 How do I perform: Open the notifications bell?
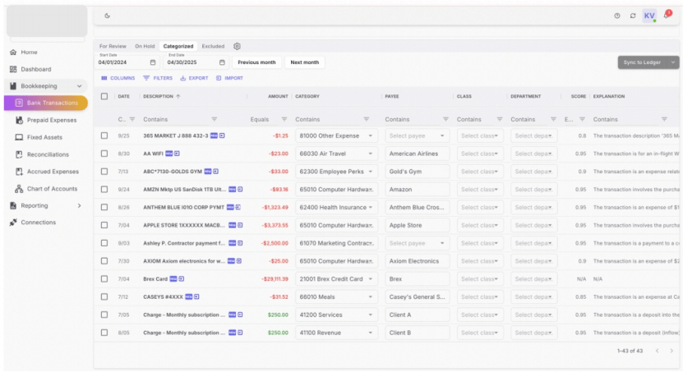667,15
